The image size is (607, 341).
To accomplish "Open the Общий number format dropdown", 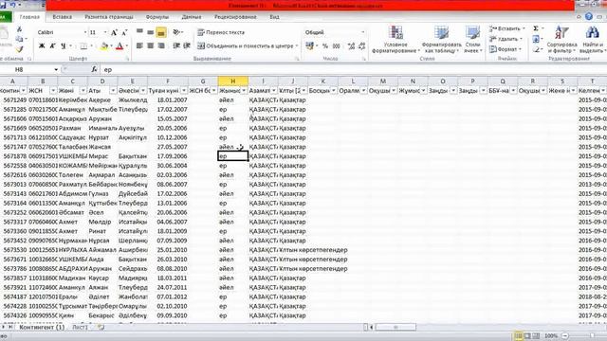I will [362, 32].
